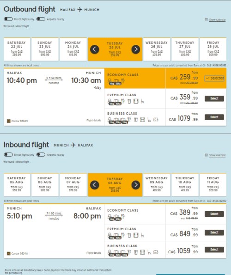Expand inbound Flight details link
Viewport: 231px width, 275px height.
pos(94,253)
